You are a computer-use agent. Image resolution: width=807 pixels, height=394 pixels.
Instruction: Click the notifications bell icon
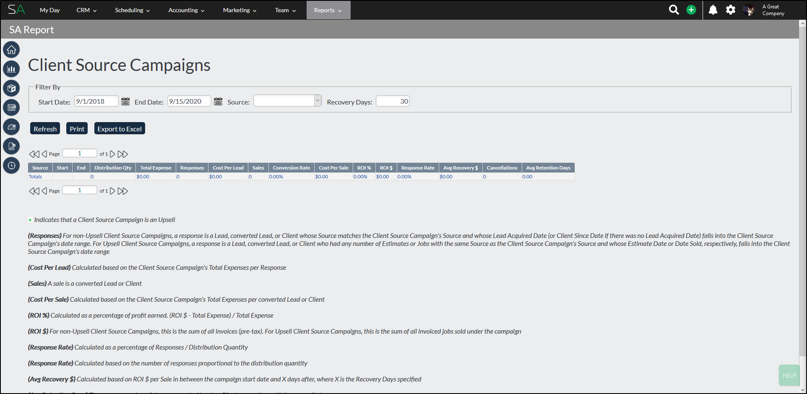coord(713,10)
